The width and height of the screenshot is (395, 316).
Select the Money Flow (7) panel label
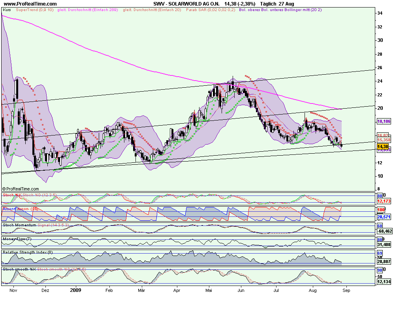pyautogui.click(x=17, y=239)
